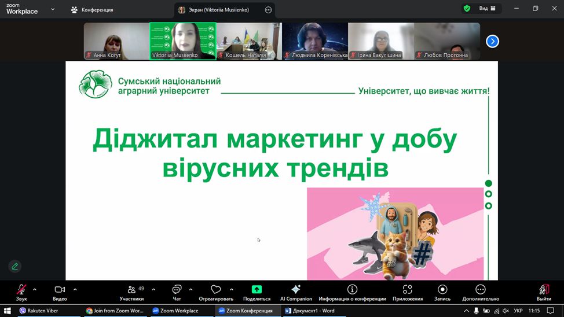Open the Дополнительно more menu

click(x=480, y=289)
